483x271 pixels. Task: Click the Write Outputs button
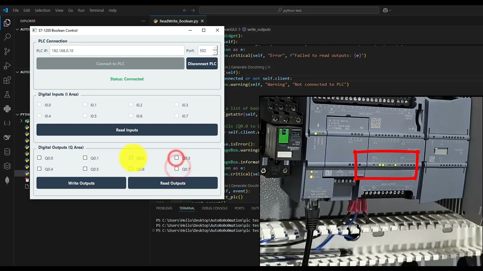coord(81,183)
